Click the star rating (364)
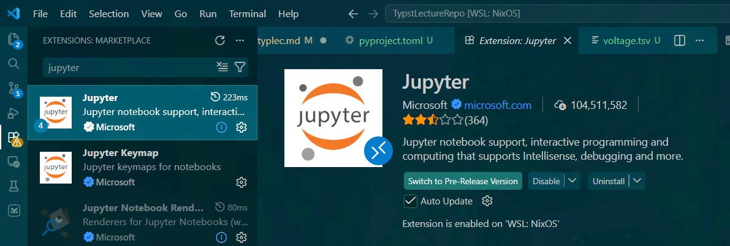Screen dimensions: 730x246 445,121
